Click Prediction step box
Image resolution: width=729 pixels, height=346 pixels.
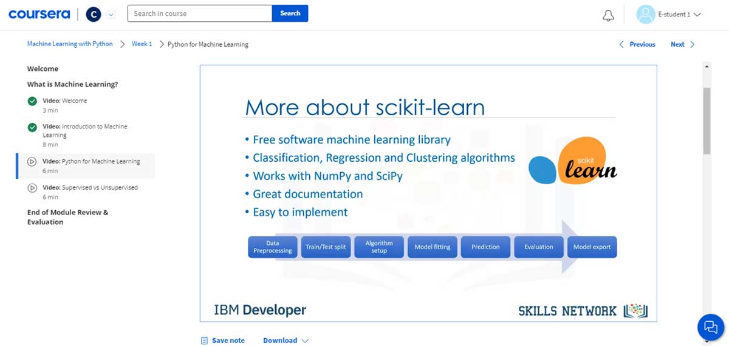[485, 247]
